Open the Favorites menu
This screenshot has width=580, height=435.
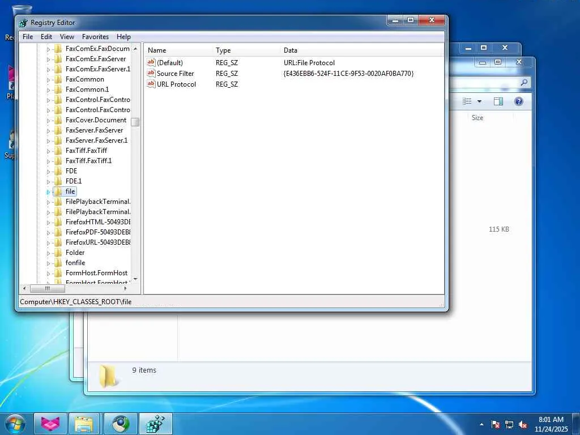click(x=95, y=37)
